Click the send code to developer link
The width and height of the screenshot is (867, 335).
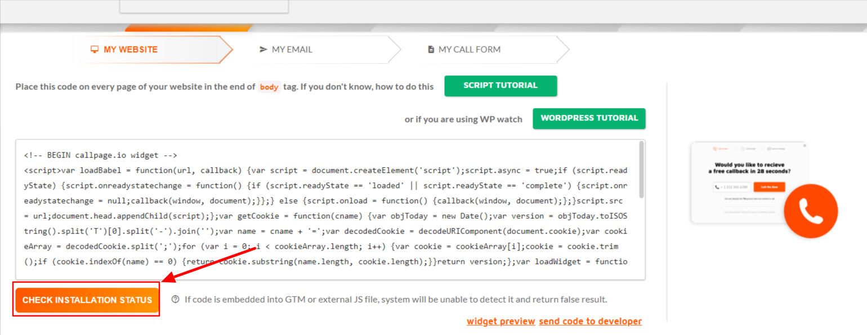point(590,321)
